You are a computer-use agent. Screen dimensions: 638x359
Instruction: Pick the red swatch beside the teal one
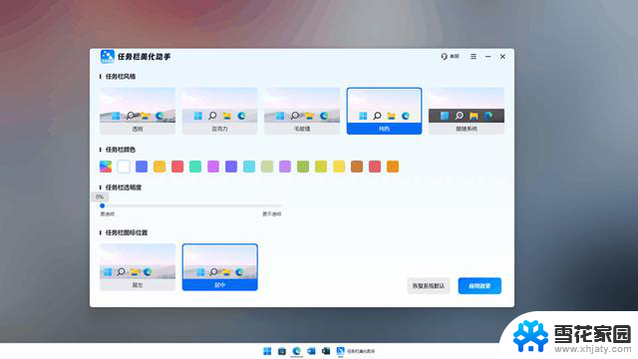(177, 167)
